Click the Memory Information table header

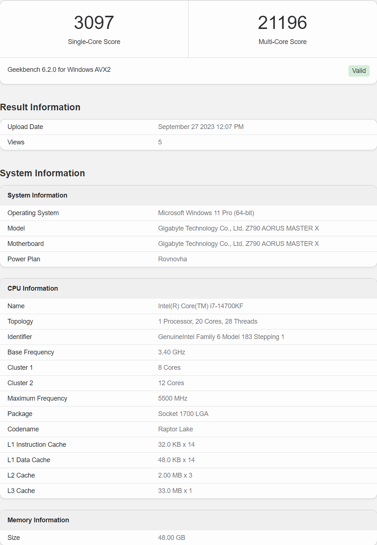tap(38, 520)
